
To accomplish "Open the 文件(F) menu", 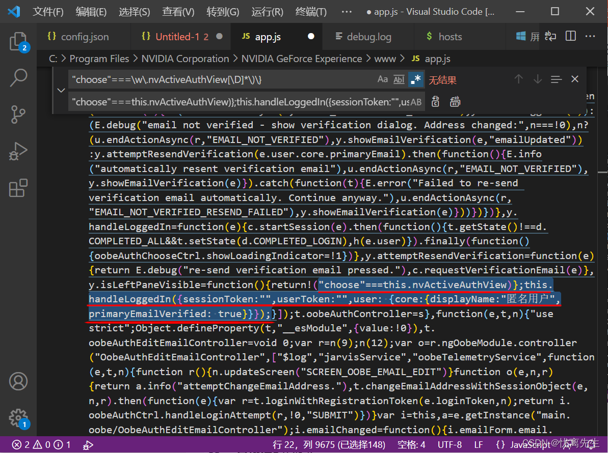I will 48,12.
